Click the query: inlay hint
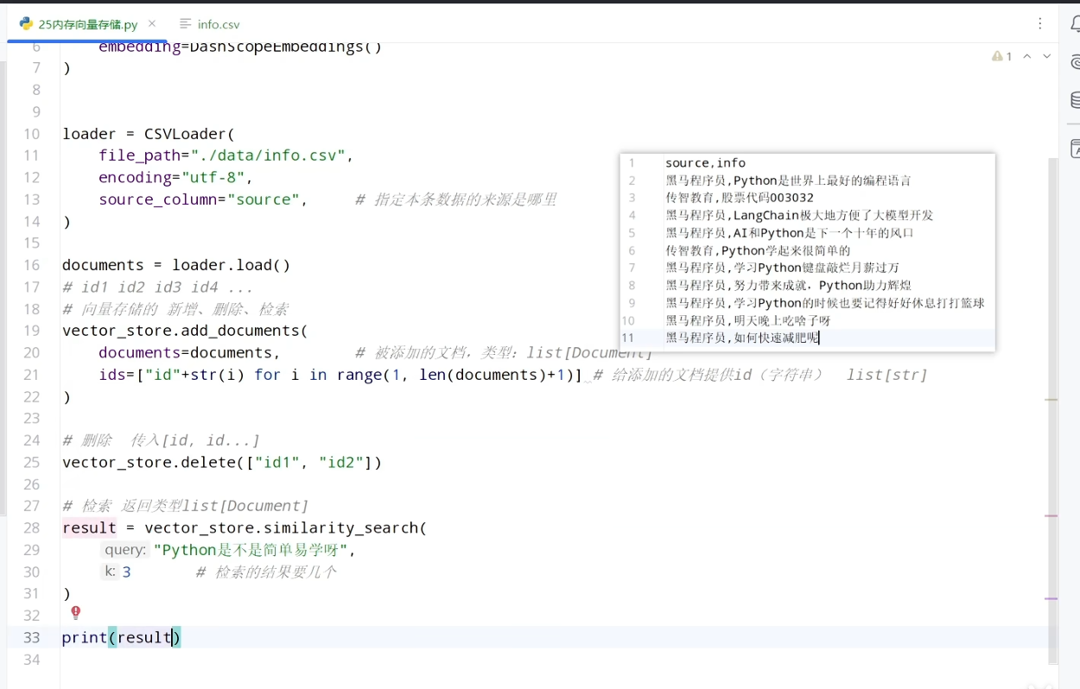Image resolution: width=1080 pixels, height=689 pixels. (x=125, y=550)
